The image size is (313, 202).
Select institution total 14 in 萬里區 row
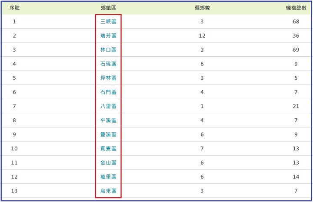(x=296, y=177)
